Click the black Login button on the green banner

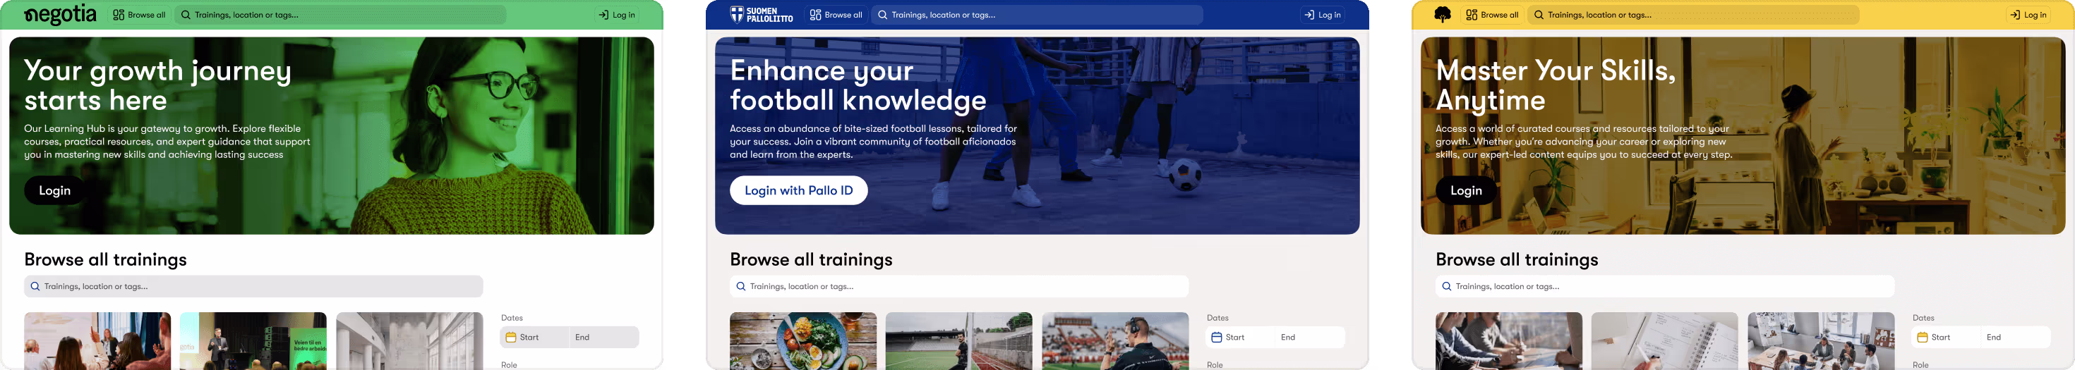coord(55,190)
